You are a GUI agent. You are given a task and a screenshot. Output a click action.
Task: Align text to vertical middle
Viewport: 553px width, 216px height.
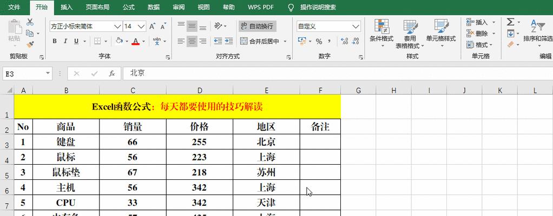tap(192, 25)
